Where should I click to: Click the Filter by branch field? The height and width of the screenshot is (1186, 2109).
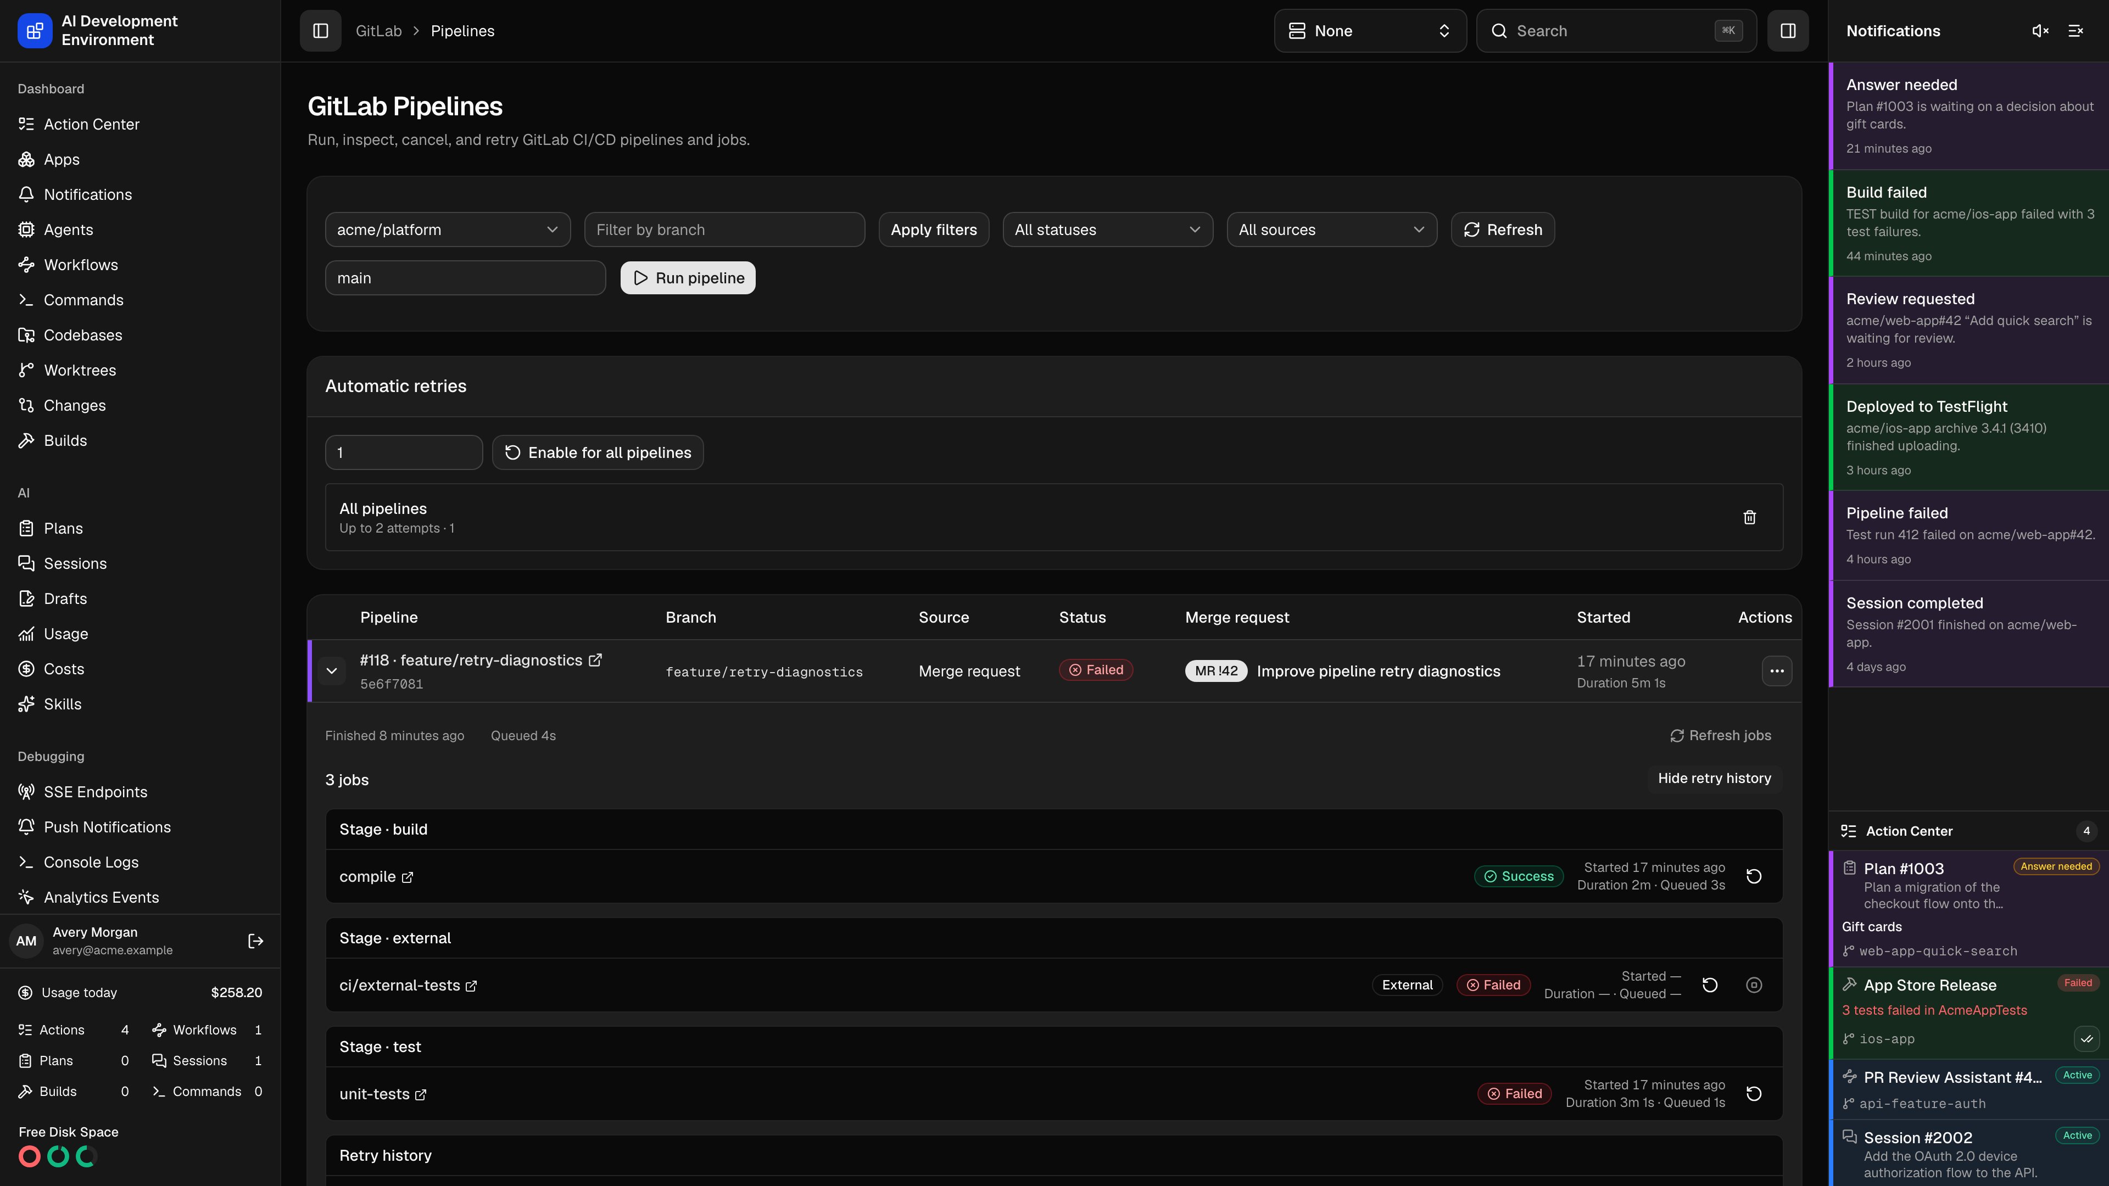(x=724, y=230)
